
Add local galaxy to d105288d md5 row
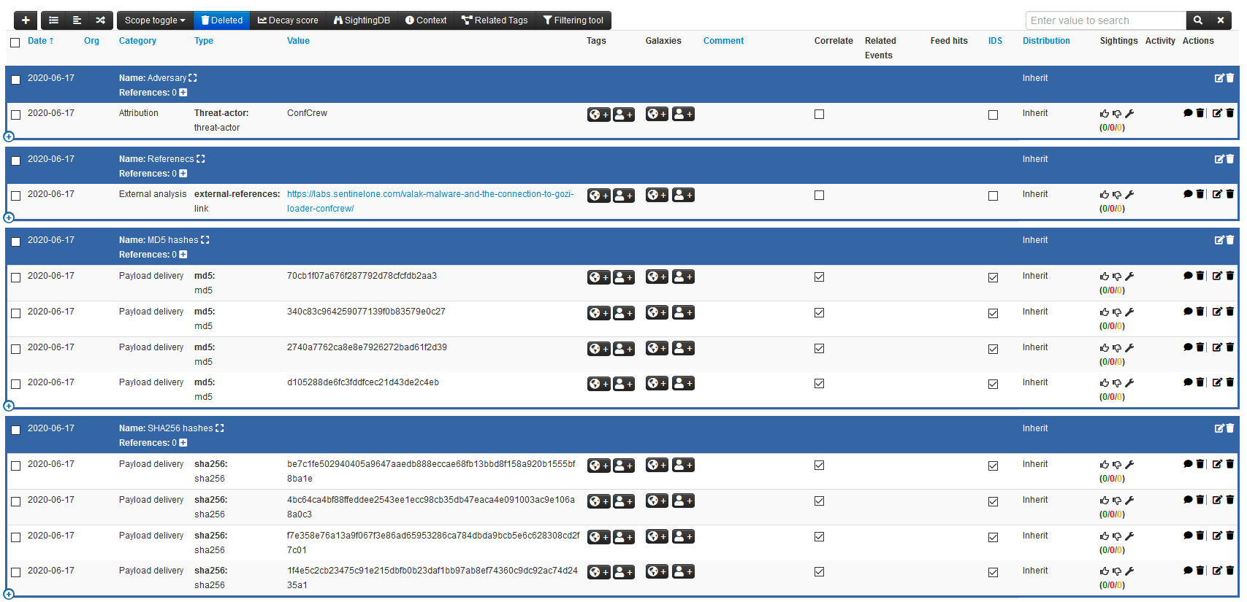click(x=683, y=384)
